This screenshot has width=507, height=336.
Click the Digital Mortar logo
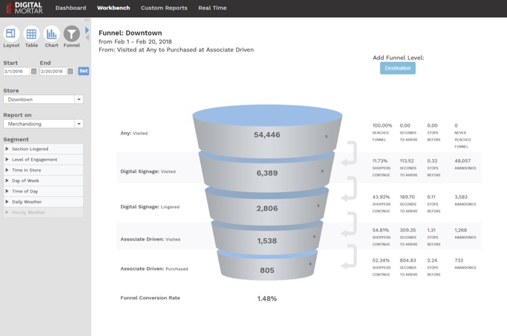point(24,8)
